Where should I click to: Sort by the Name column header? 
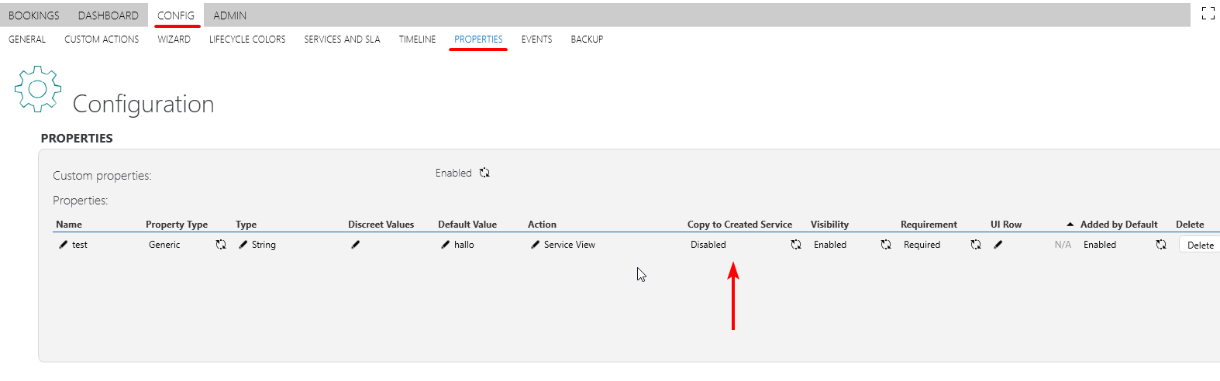coord(69,225)
